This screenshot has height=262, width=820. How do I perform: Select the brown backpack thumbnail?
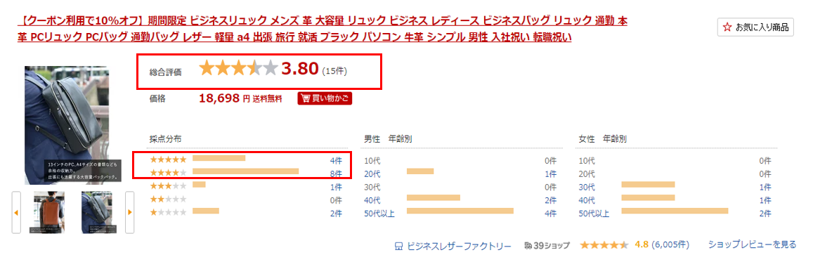(48, 212)
